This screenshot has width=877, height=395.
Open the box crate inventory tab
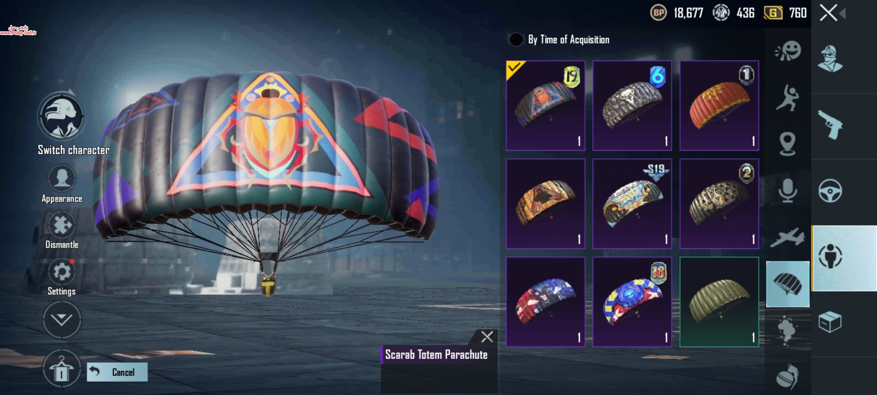coord(830,322)
